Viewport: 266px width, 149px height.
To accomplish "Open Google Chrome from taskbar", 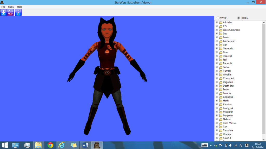I will click(x=50, y=145).
